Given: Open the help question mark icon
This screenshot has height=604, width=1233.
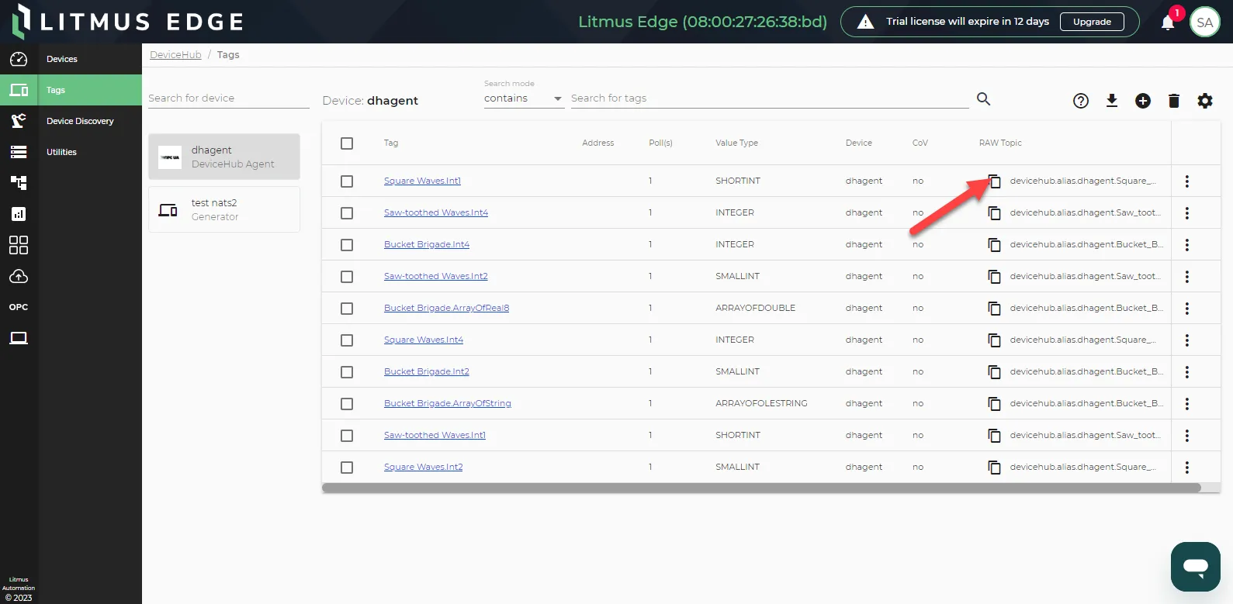Looking at the screenshot, I should click(1081, 101).
